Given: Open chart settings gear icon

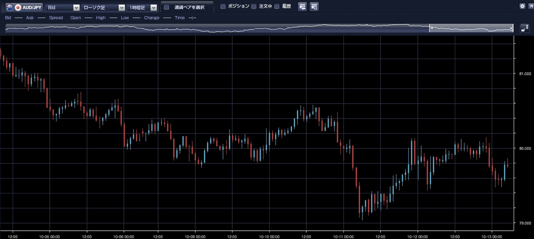Looking at the screenshot, I should click(x=522, y=6).
